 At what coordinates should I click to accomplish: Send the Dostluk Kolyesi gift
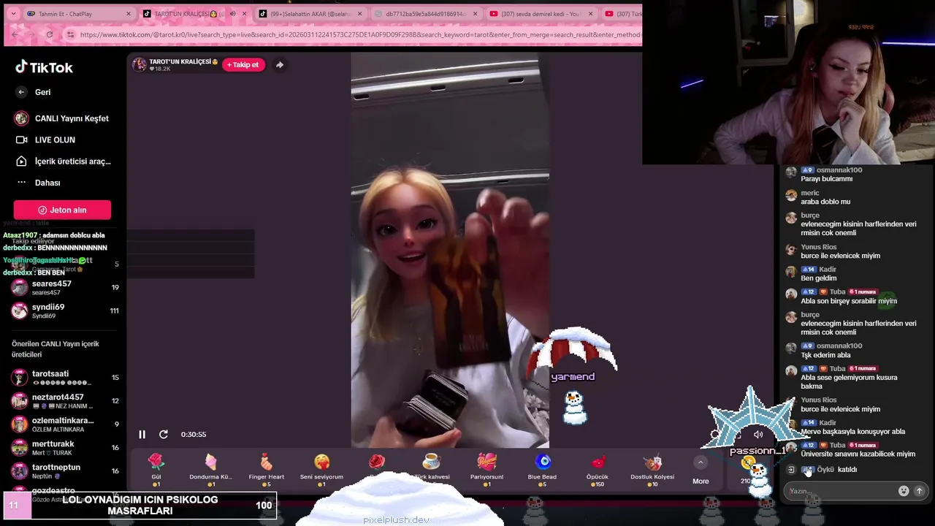coord(652,469)
